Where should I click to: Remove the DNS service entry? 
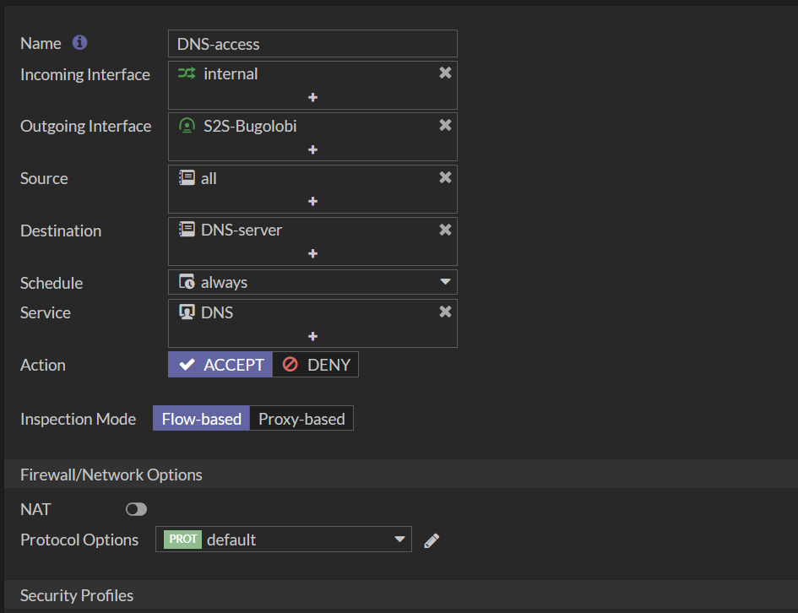(445, 312)
